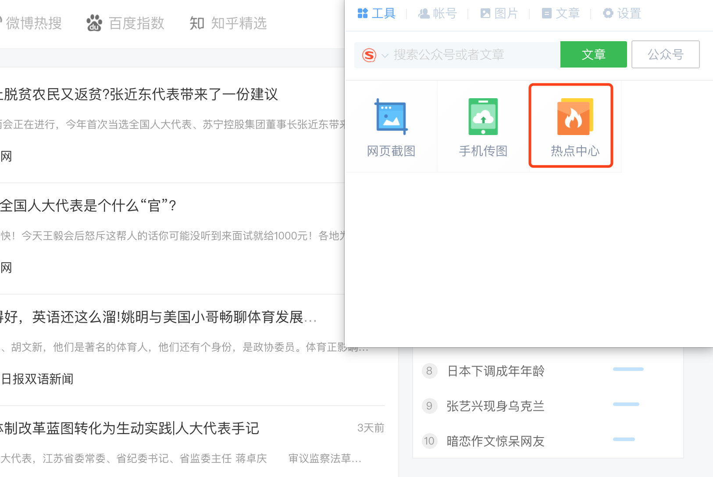Click hot item 日本下调成年年龄
Screen dimensions: 713x477
(x=496, y=371)
